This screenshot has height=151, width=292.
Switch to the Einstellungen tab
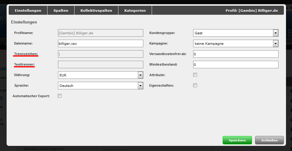(x=28, y=11)
